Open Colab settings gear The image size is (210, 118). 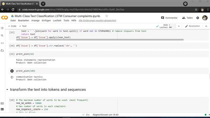[x=198, y=18]
